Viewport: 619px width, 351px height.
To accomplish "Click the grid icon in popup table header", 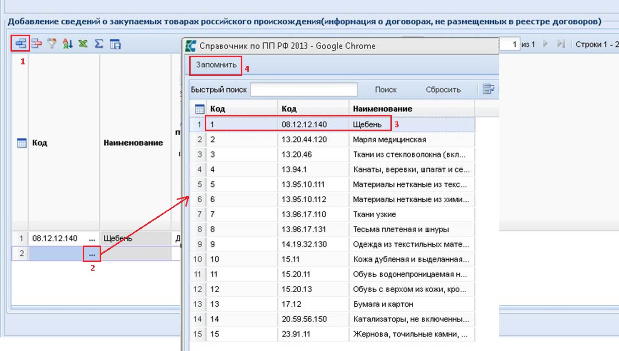I will pos(199,109).
